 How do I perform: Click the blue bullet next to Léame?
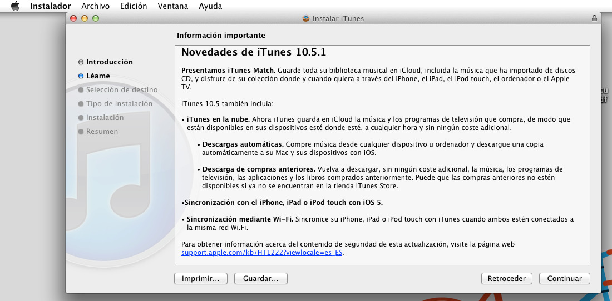(x=81, y=76)
